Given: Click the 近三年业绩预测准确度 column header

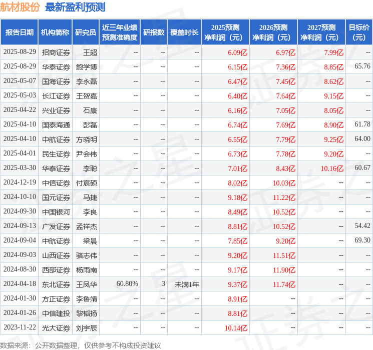Looking at the screenshot, I should [120, 32].
